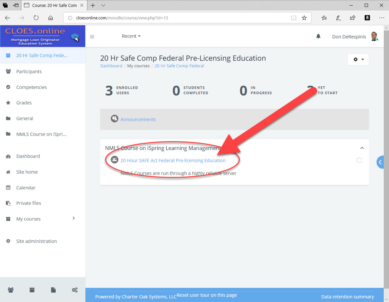Click the General folder icon
Screen dimensions: 389x302
pos(8,119)
